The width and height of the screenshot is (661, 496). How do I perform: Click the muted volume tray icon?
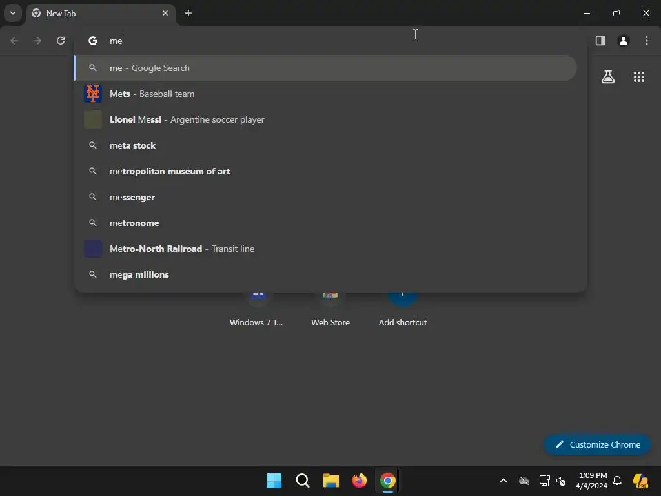click(x=561, y=480)
